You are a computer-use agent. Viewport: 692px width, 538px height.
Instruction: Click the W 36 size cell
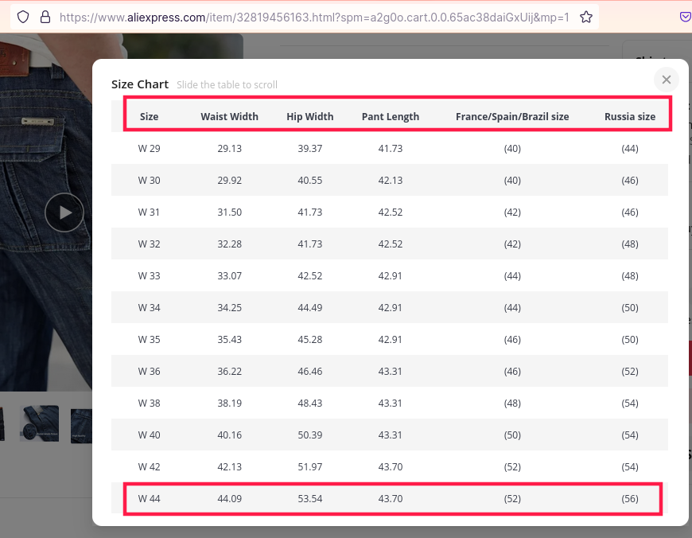coord(149,372)
